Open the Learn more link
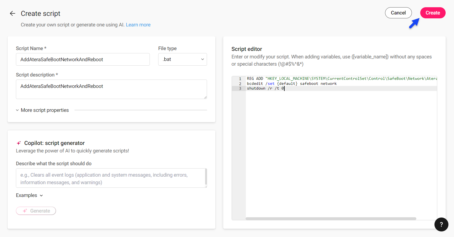Image resolution: width=454 pixels, height=237 pixels. pos(138,25)
